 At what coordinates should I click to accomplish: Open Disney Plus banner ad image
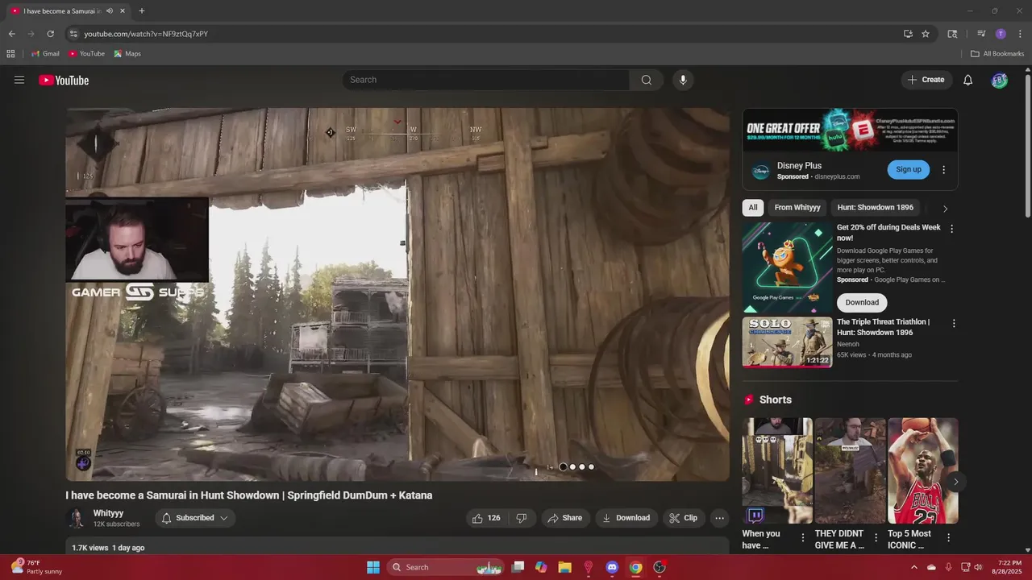point(850,130)
